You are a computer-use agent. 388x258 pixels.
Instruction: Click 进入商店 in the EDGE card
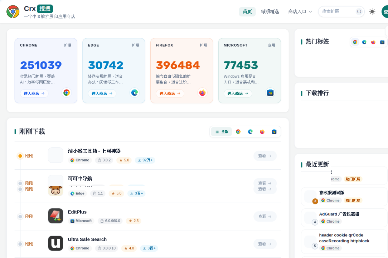(102, 93)
